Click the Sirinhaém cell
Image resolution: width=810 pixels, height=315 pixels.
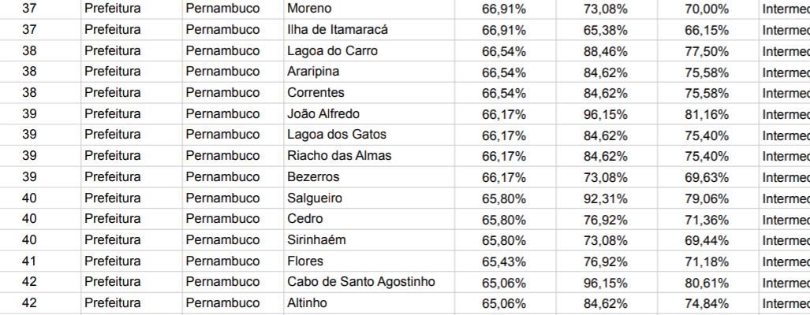(x=369, y=240)
